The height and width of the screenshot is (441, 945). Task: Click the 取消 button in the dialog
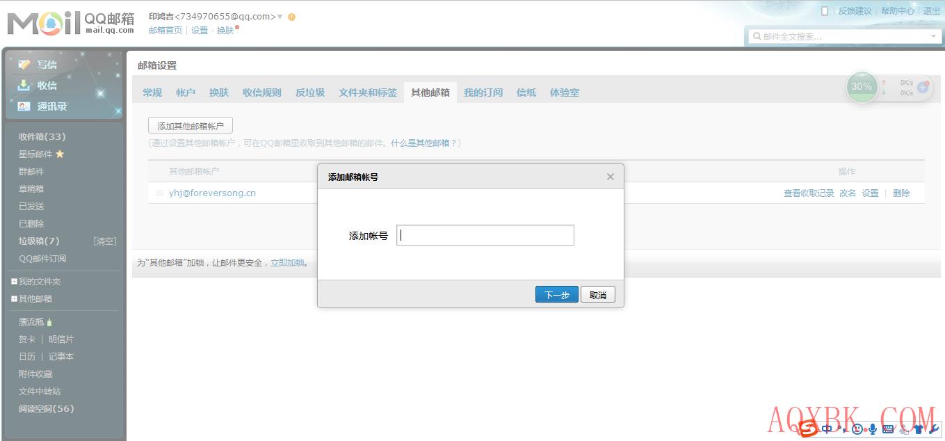point(598,295)
